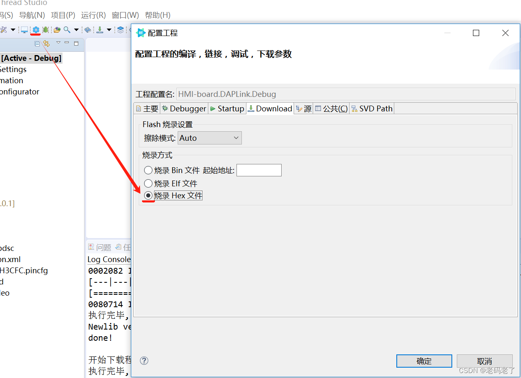Screen dimensions: 521x378
Task: Click the help book icon in toolbar
Action: click(x=87, y=30)
